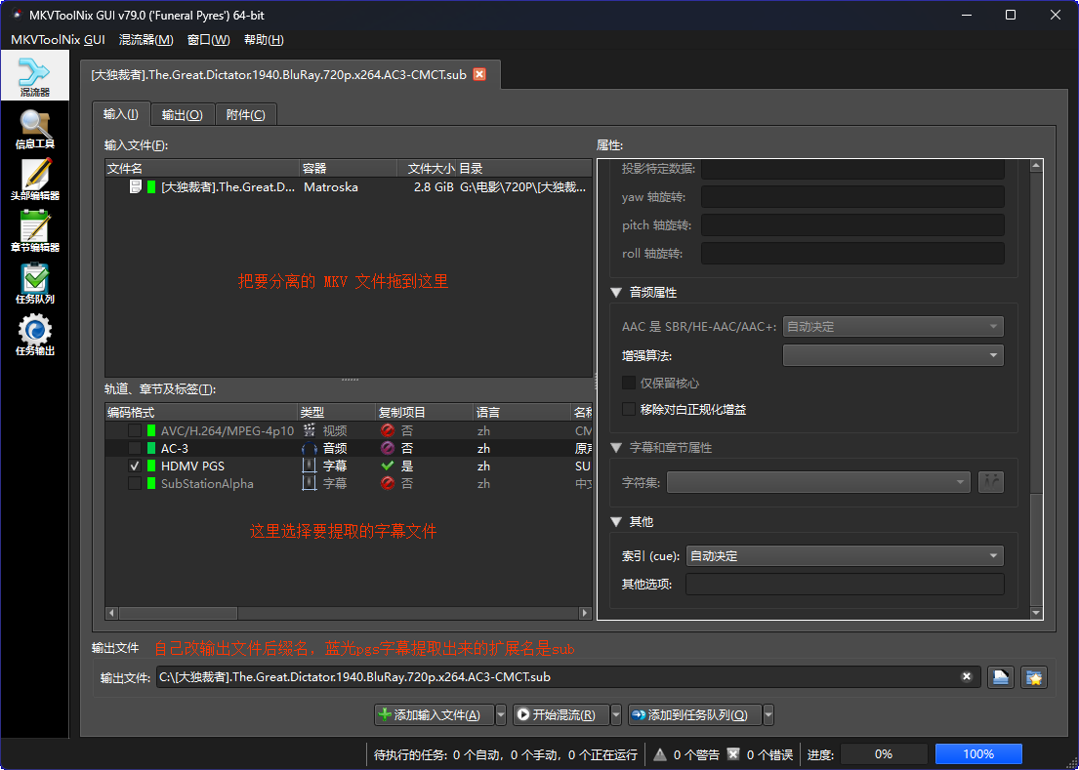The width and height of the screenshot is (1079, 770).
Task: Click the purple 否 copy icon in AC-3 row
Action: click(x=388, y=448)
